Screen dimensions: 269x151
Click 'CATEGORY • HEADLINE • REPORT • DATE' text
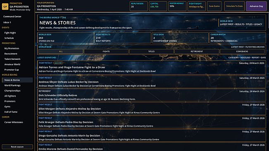pyautogui.click(x=247, y=57)
